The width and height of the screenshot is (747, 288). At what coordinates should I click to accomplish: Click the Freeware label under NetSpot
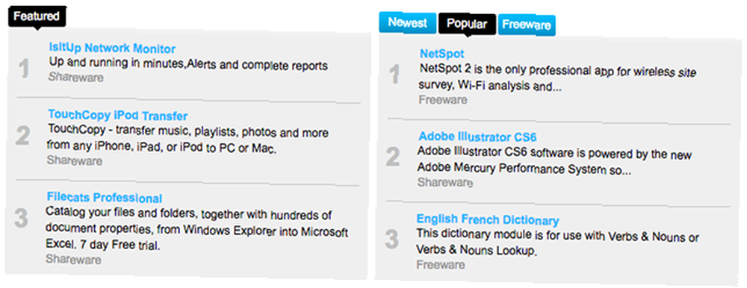pos(442,100)
